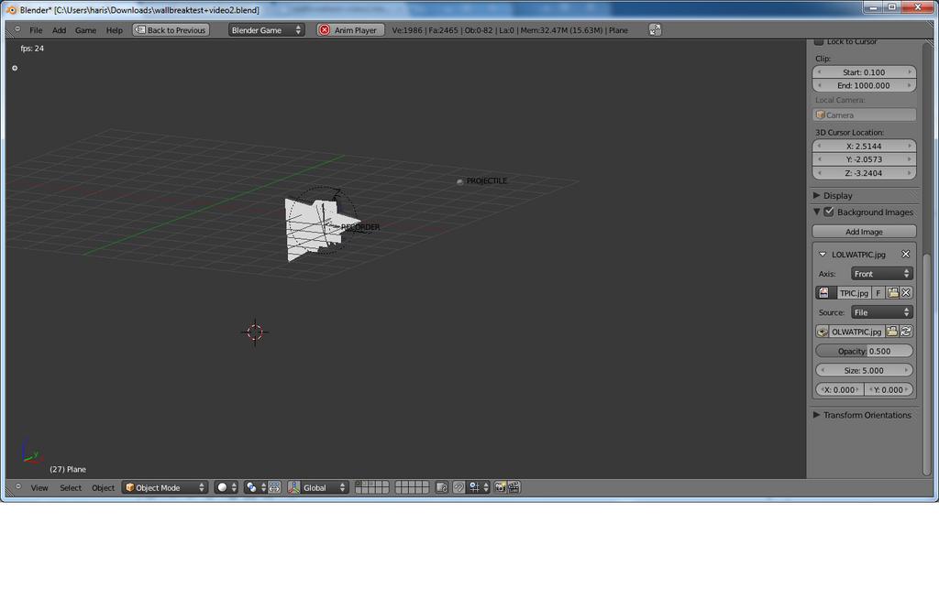Open the Source File dropdown
This screenshot has width=939, height=599.
click(881, 312)
